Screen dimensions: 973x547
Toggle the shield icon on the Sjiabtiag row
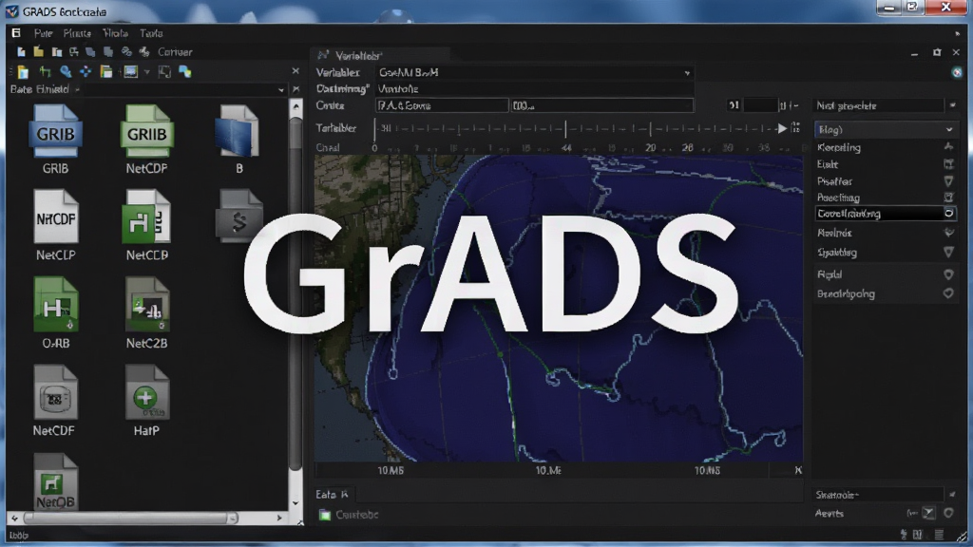coord(949,252)
